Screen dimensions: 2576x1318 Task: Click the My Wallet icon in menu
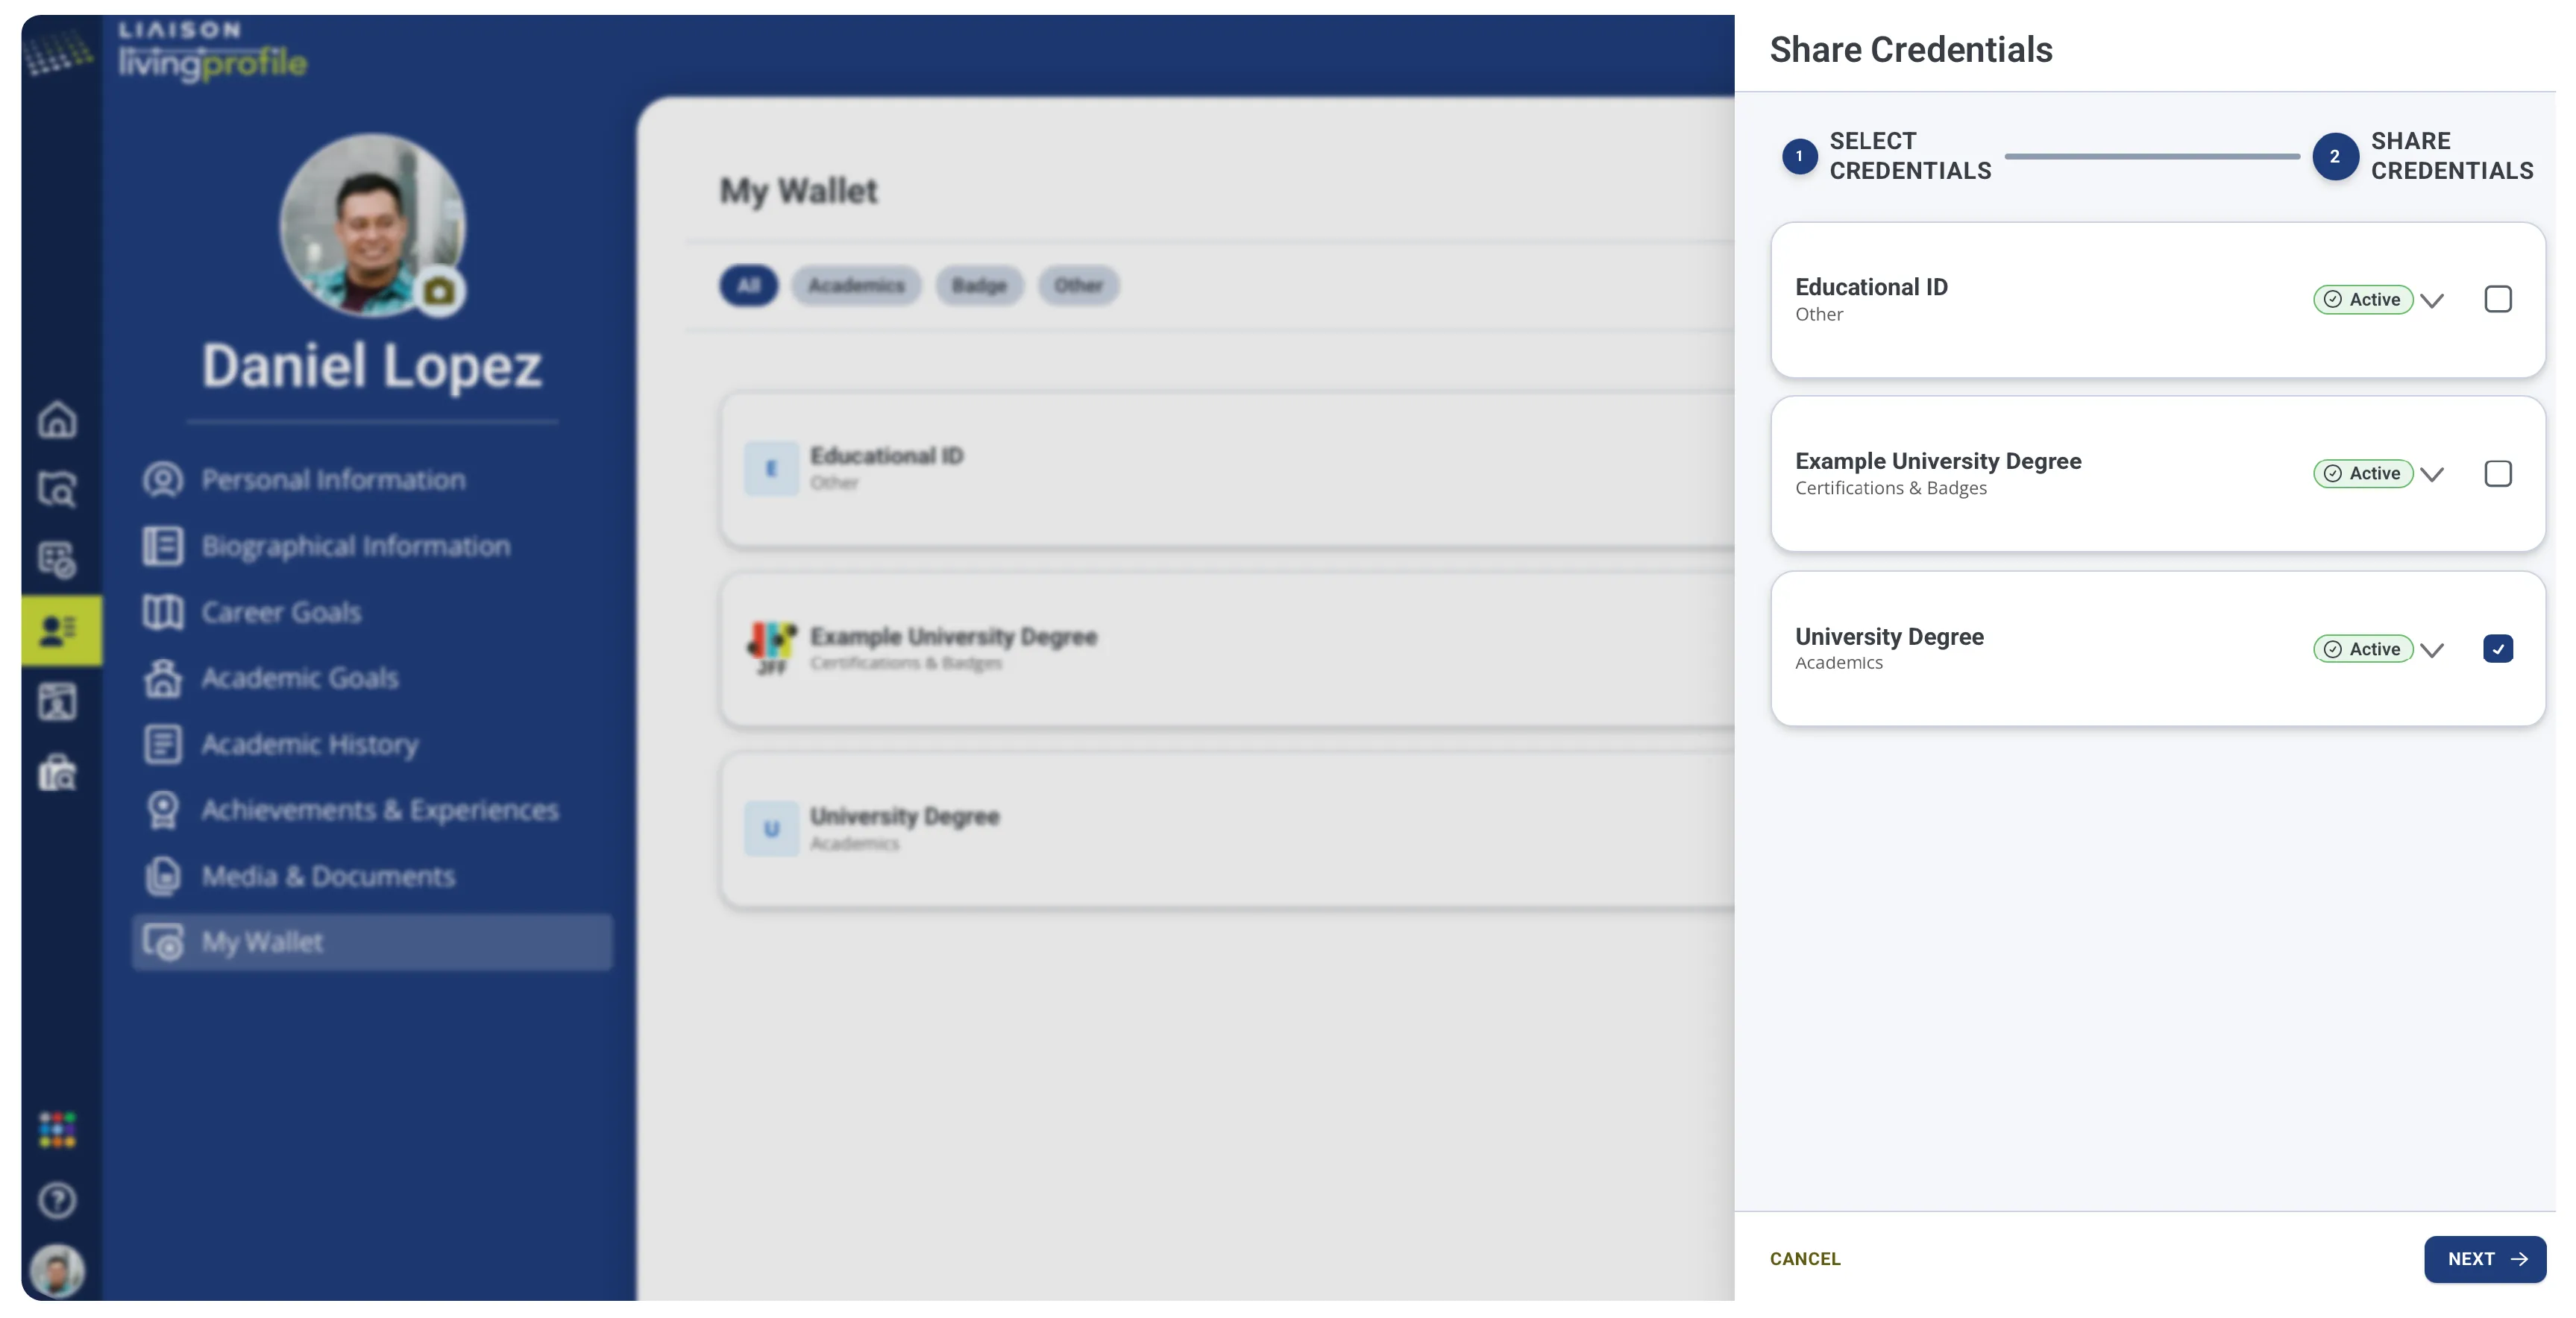pos(163,942)
